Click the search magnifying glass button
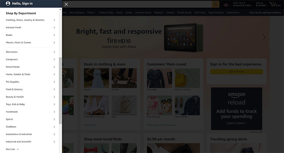 coord(216,4)
